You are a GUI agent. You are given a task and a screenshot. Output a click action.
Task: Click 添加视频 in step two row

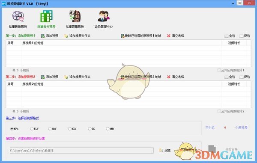point(50,77)
